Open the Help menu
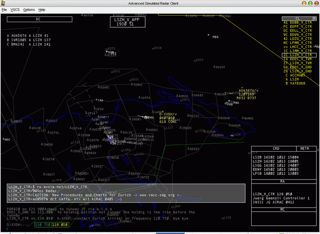The image size is (320, 234). (42, 10)
